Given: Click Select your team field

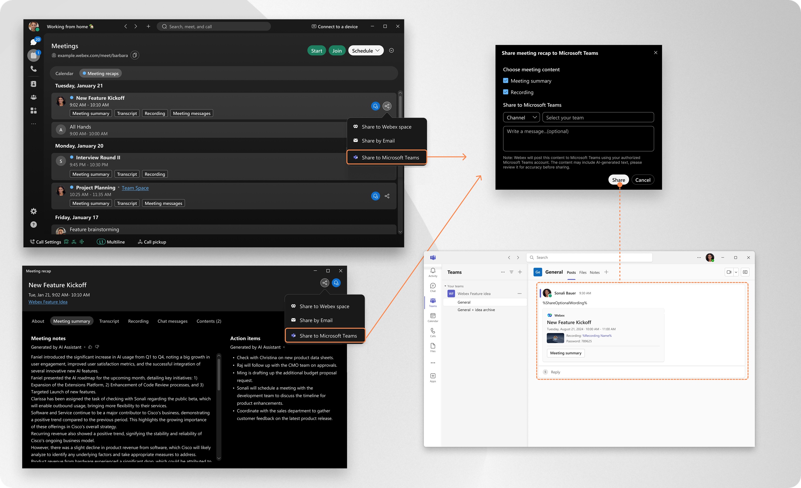Looking at the screenshot, I should coord(598,117).
